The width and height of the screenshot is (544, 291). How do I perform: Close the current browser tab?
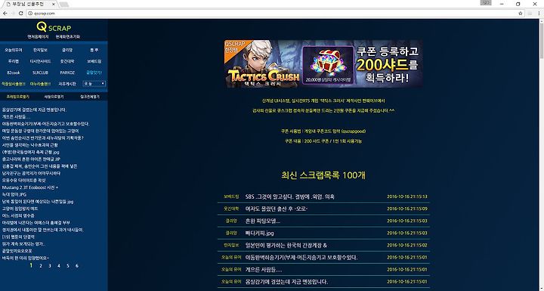click(x=54, y=5)
